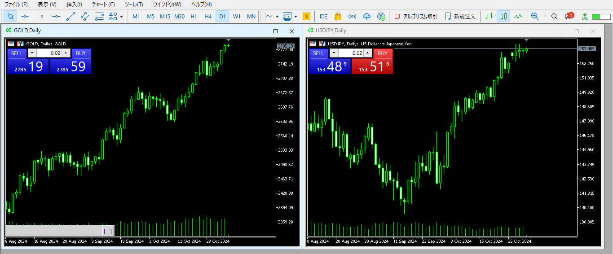Click the search magnifier icon
613x254 pixels.
(554, 17)
